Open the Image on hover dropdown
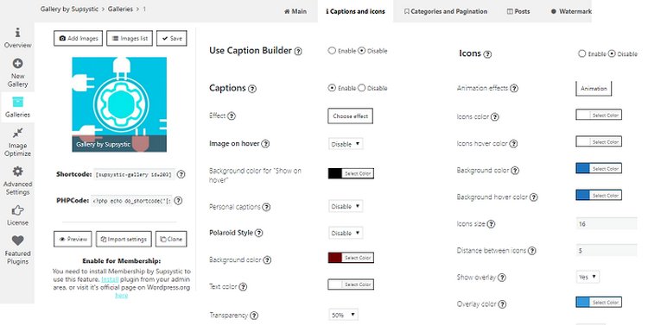Image resolution: width=648 pixels, height=325 pixels. pos(346,144)
